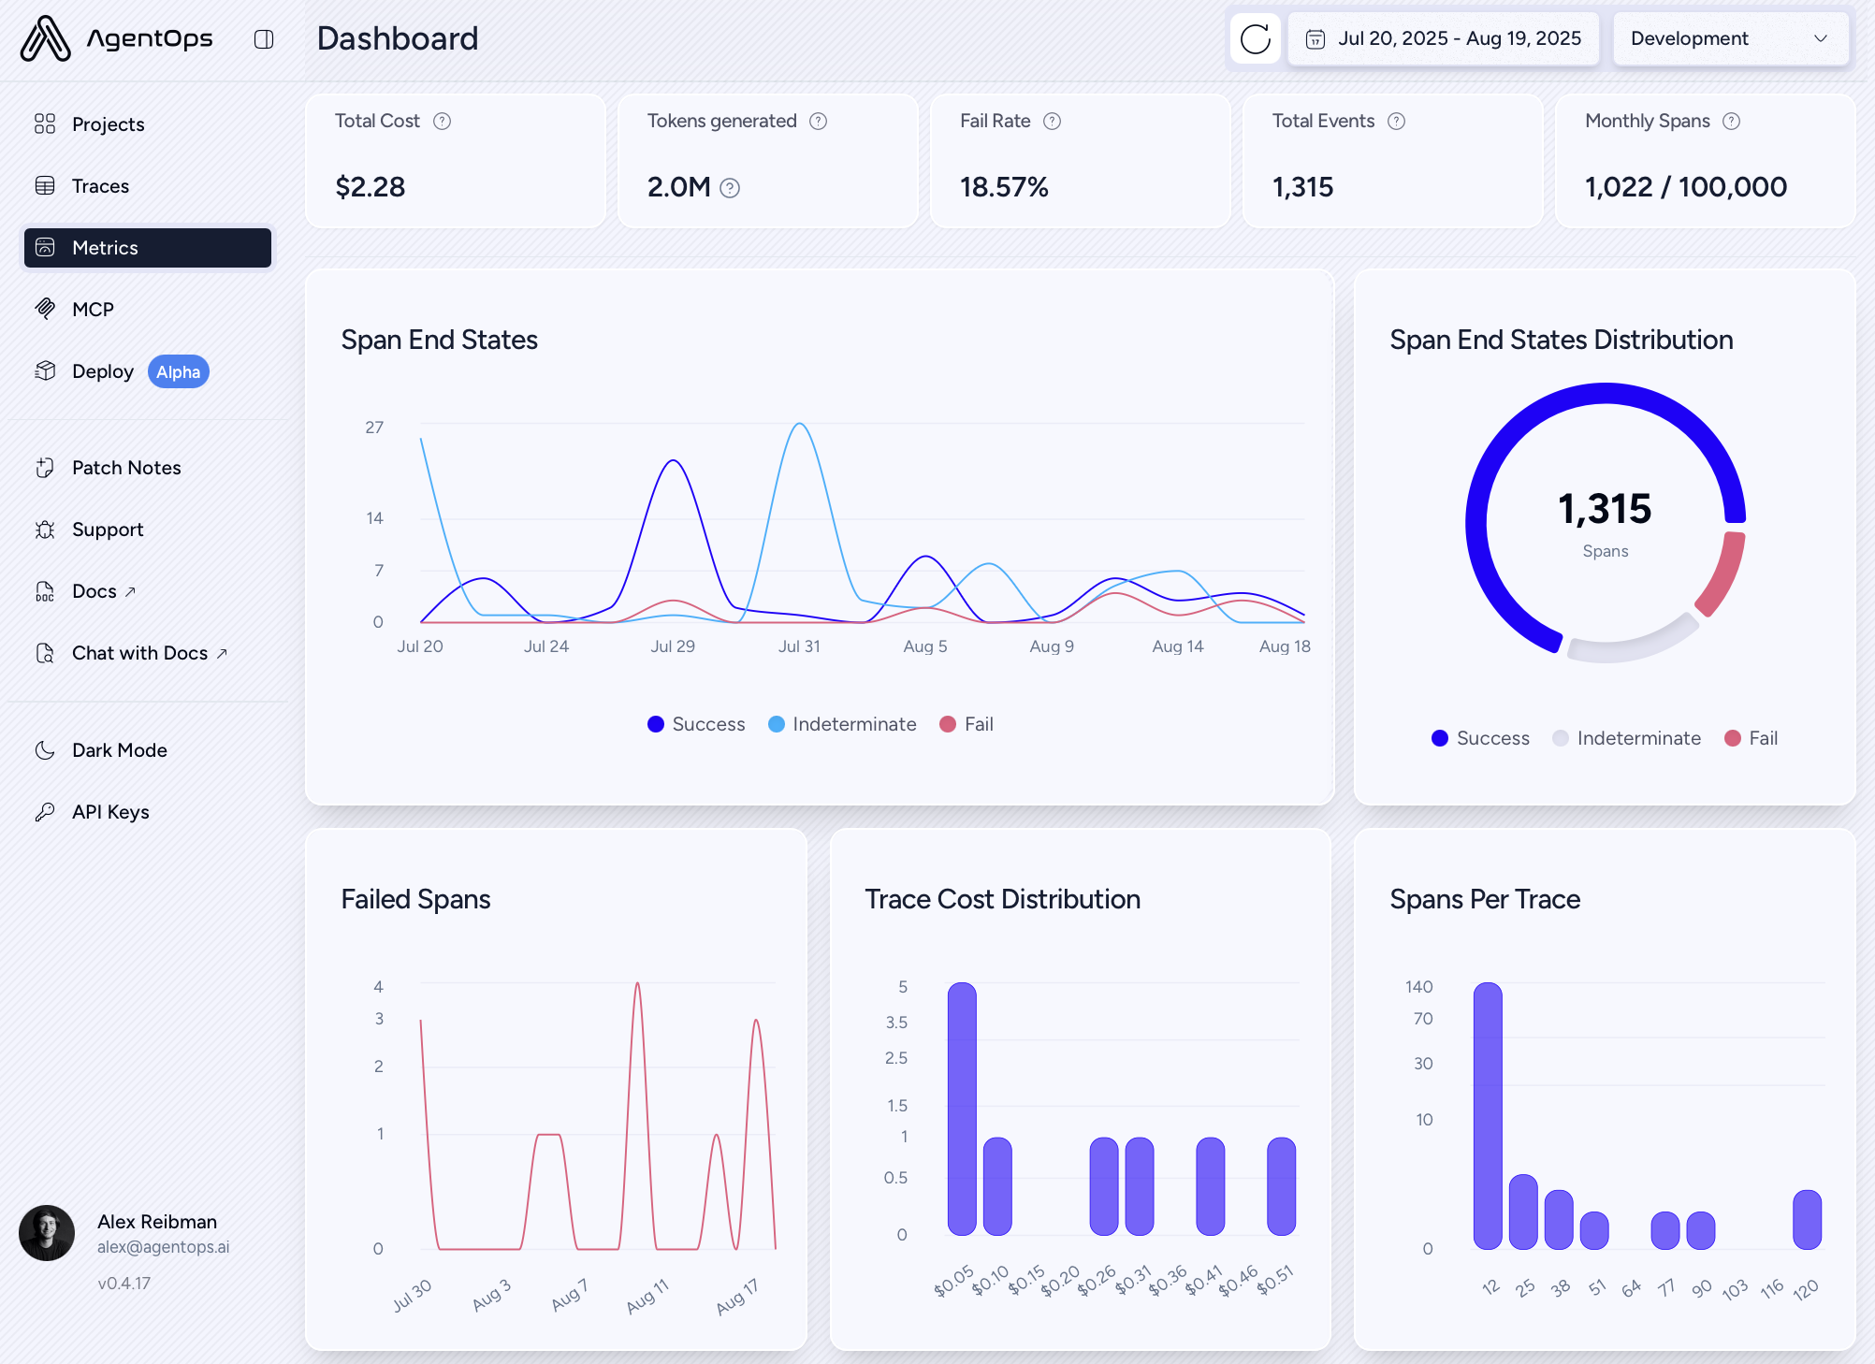Click the Total Events help icon
The image size is (1875, 1364).
click(x=1396, y=122)
